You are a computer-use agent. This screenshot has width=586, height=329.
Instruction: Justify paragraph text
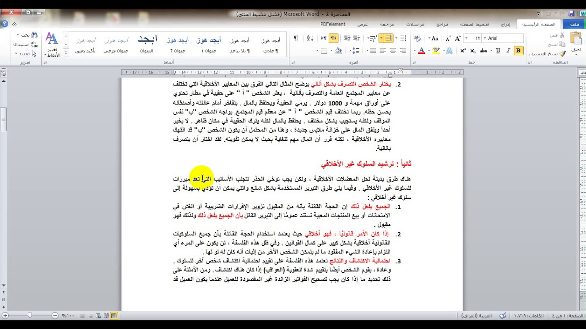click(373, 51)
